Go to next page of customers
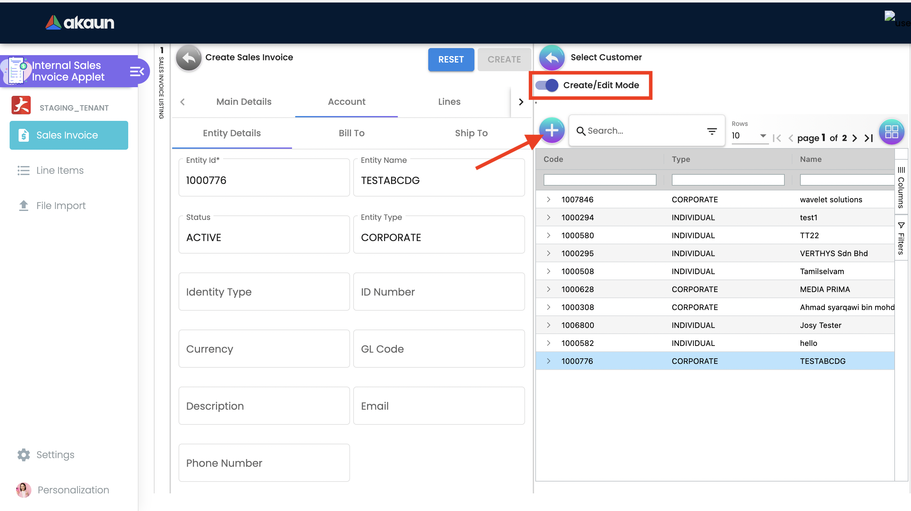The width and height of the screenshot is (911, 511). (854, 138)
